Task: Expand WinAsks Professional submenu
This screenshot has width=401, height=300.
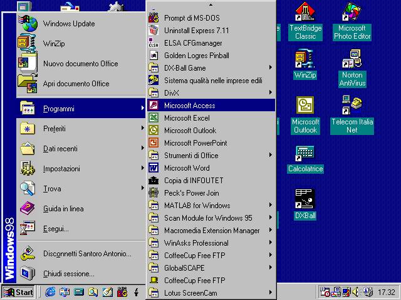Action: tap(211, 243)
